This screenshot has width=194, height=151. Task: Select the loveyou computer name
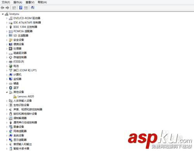(14, 14)
